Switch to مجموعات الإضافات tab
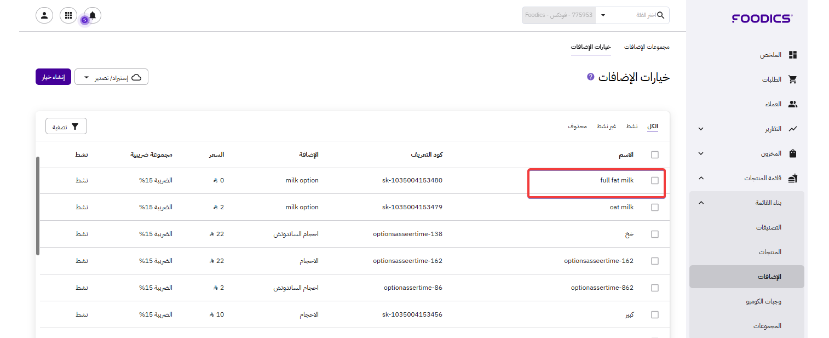The width and height of the screenshot is (829, 338). (647, 47)
